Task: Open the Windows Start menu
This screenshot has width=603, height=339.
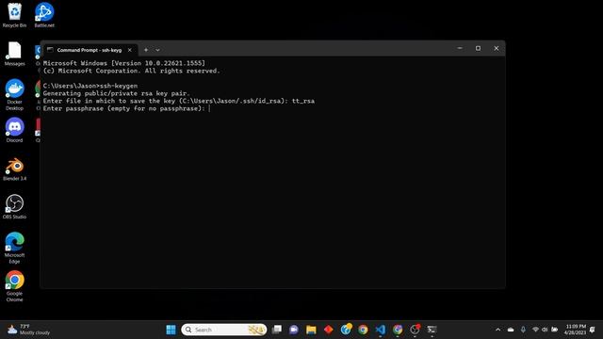Action: click(x=171, y=330)
